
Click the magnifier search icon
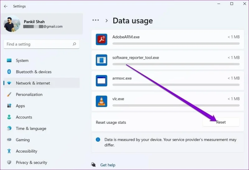tap(74, 44)
